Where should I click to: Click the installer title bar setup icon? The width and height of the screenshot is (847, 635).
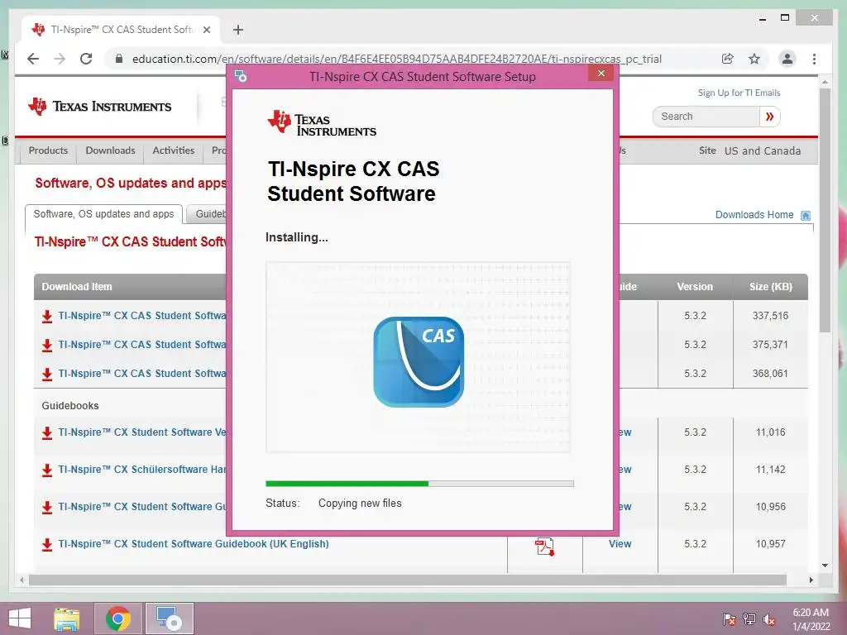[x=241, y=76]
